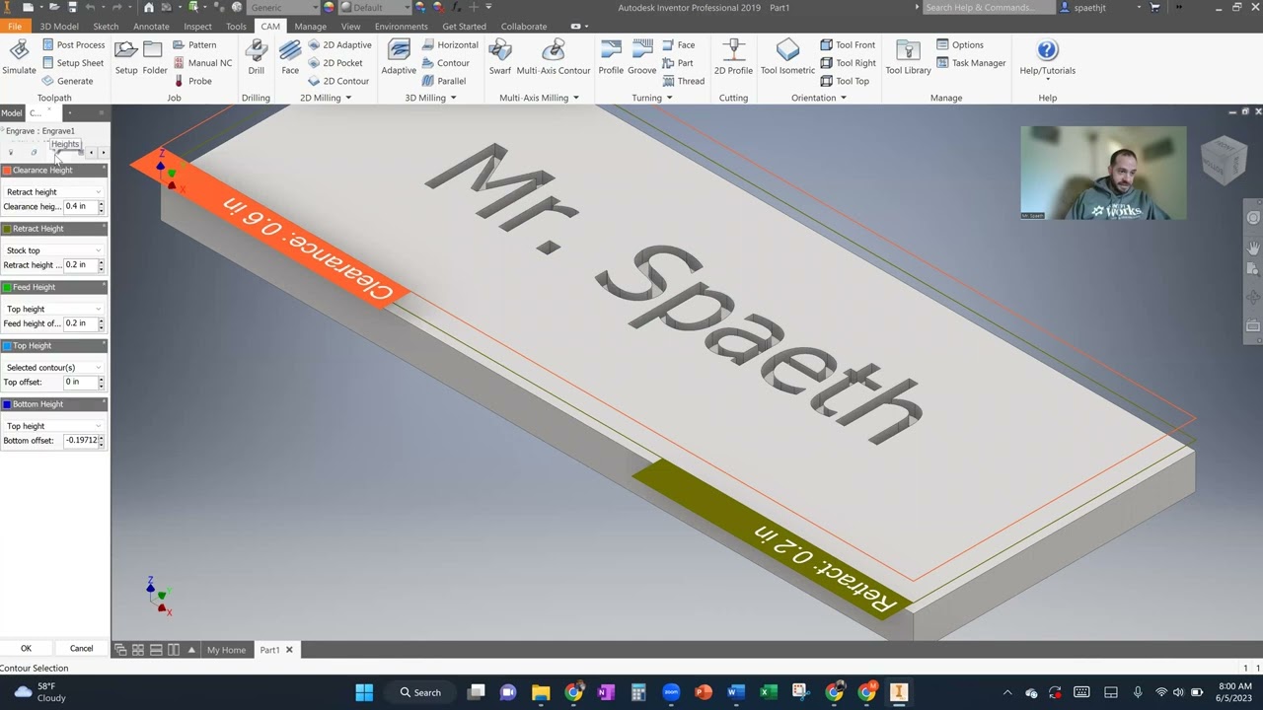Insert a Pattern operation
1263x710 pixels.
coord(194,44)
